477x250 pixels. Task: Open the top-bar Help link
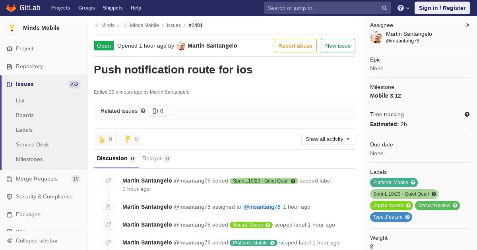136,8
